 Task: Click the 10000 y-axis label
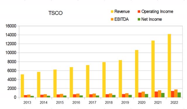(x=11, y=53)
